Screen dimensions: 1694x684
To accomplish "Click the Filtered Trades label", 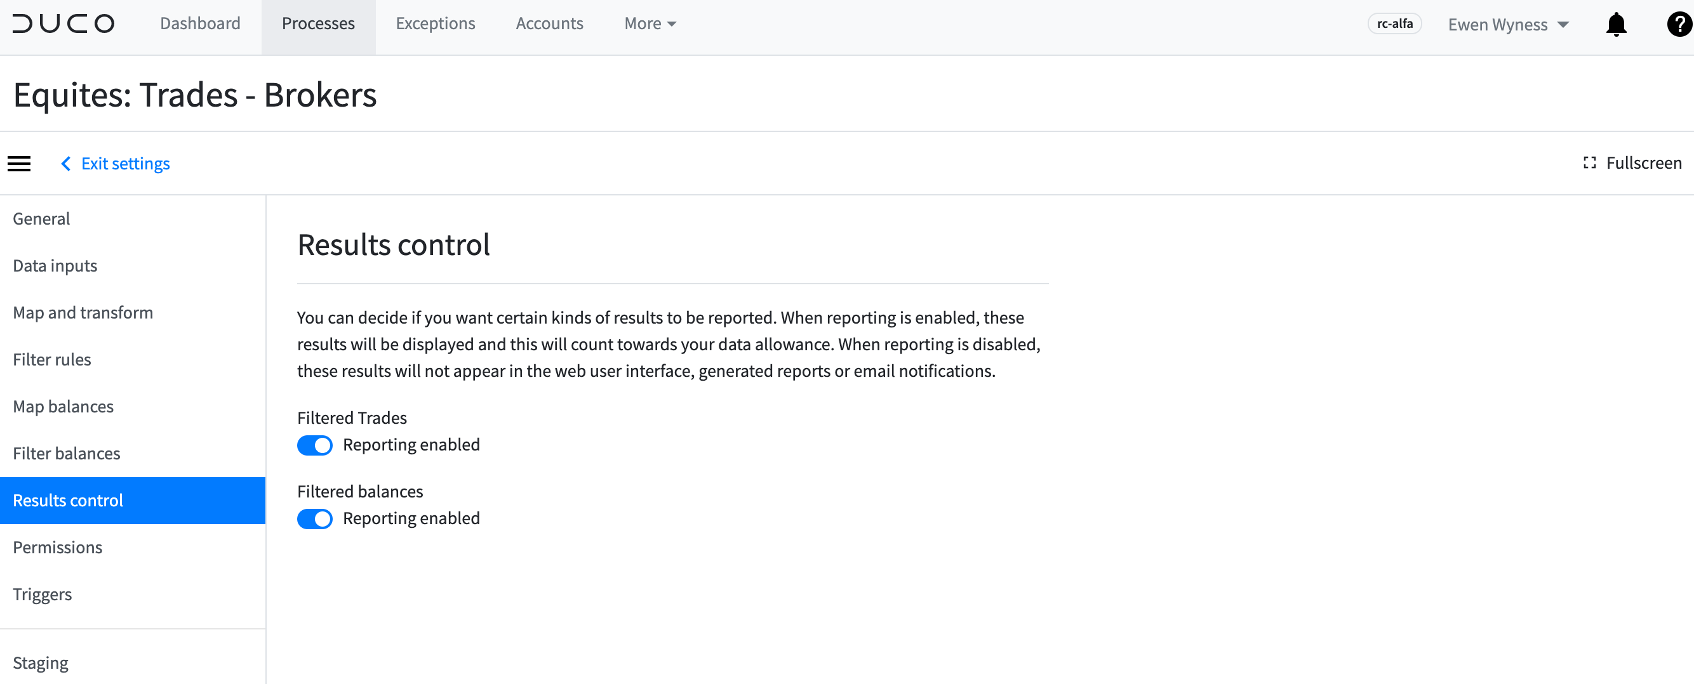I will point(352,418).
